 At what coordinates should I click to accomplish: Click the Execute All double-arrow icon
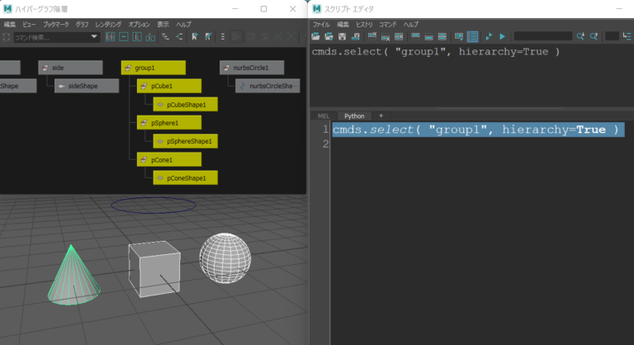tap(488, 36)
